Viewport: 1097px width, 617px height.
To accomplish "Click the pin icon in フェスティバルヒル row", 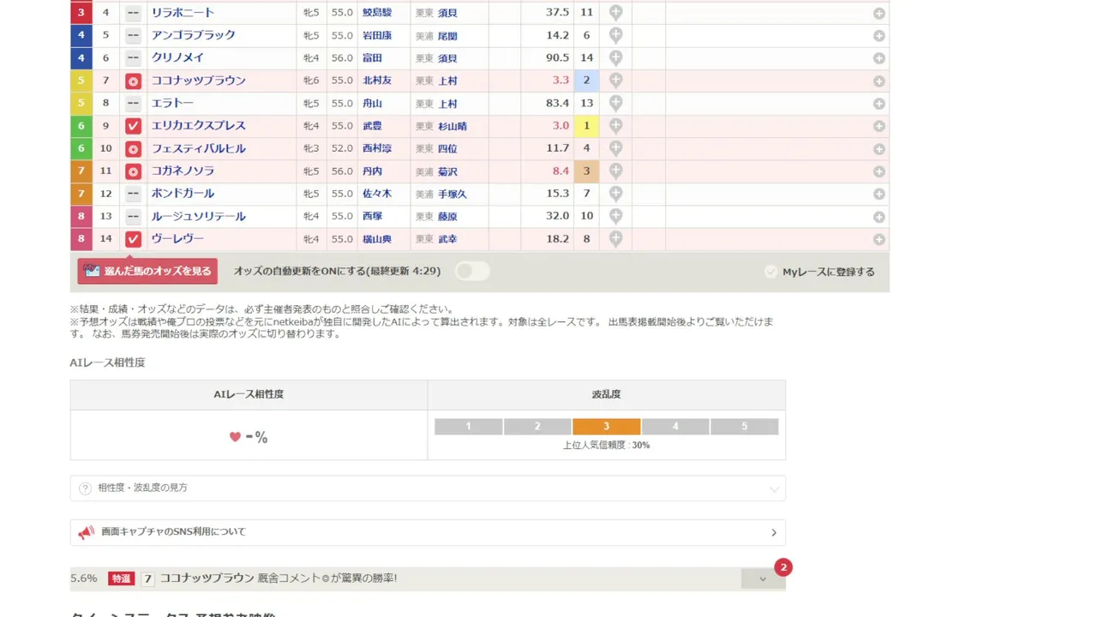I will click(615, 148).
